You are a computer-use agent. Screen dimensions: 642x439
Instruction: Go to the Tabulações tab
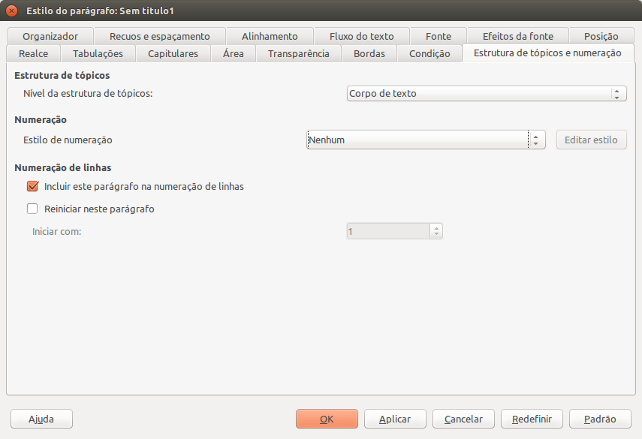pyautogui.click(x=98, y=53)
